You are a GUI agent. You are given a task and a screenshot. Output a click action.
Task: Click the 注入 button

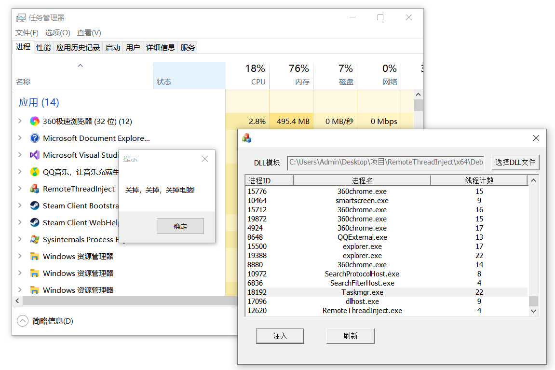pos(280,336)
